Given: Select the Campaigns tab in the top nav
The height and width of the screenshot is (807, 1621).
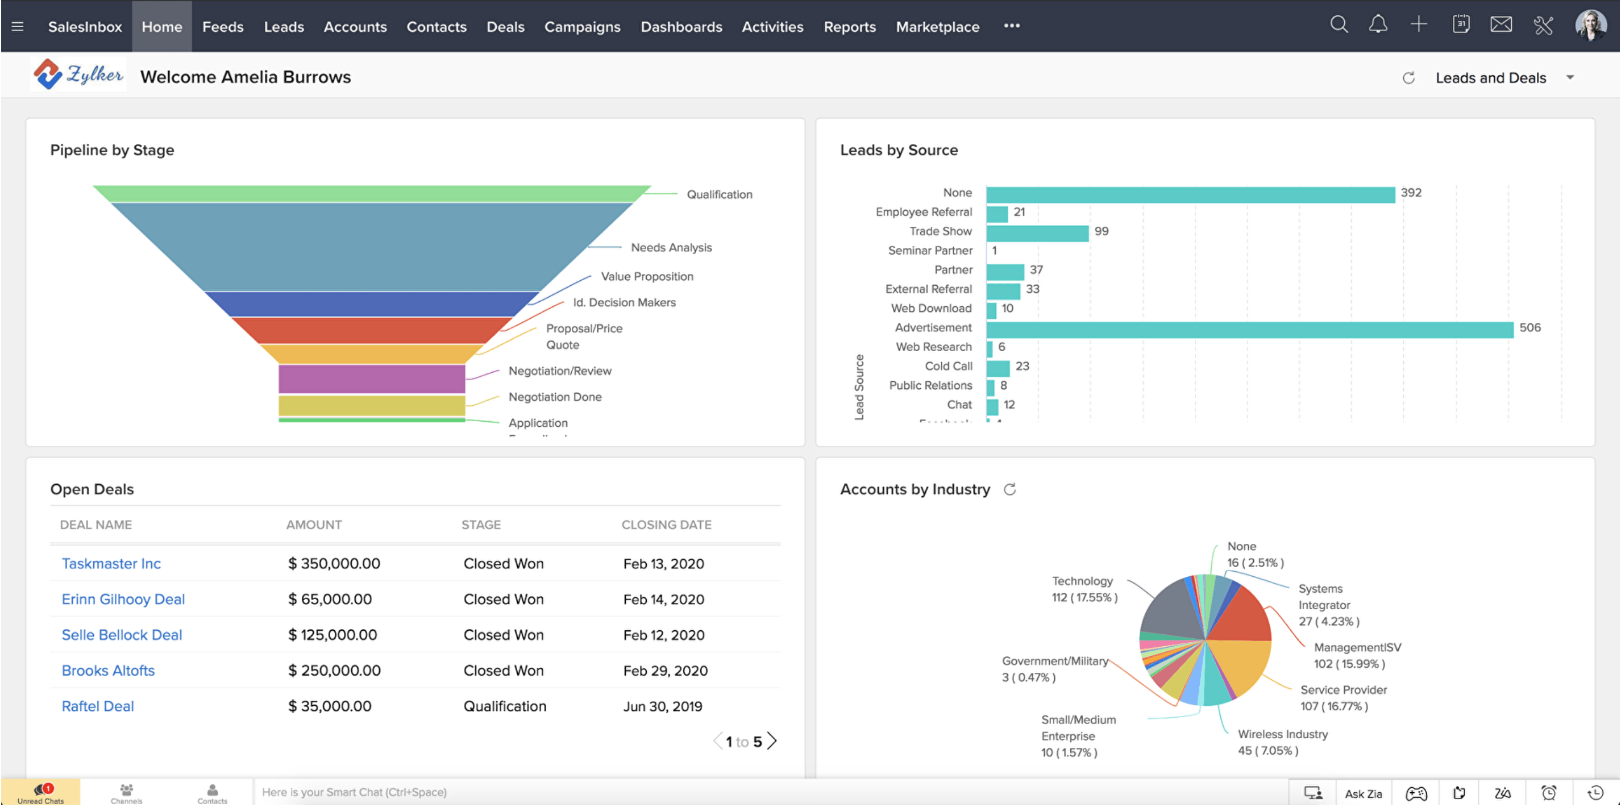Looking at the screenshot, I should pos(581,27).
